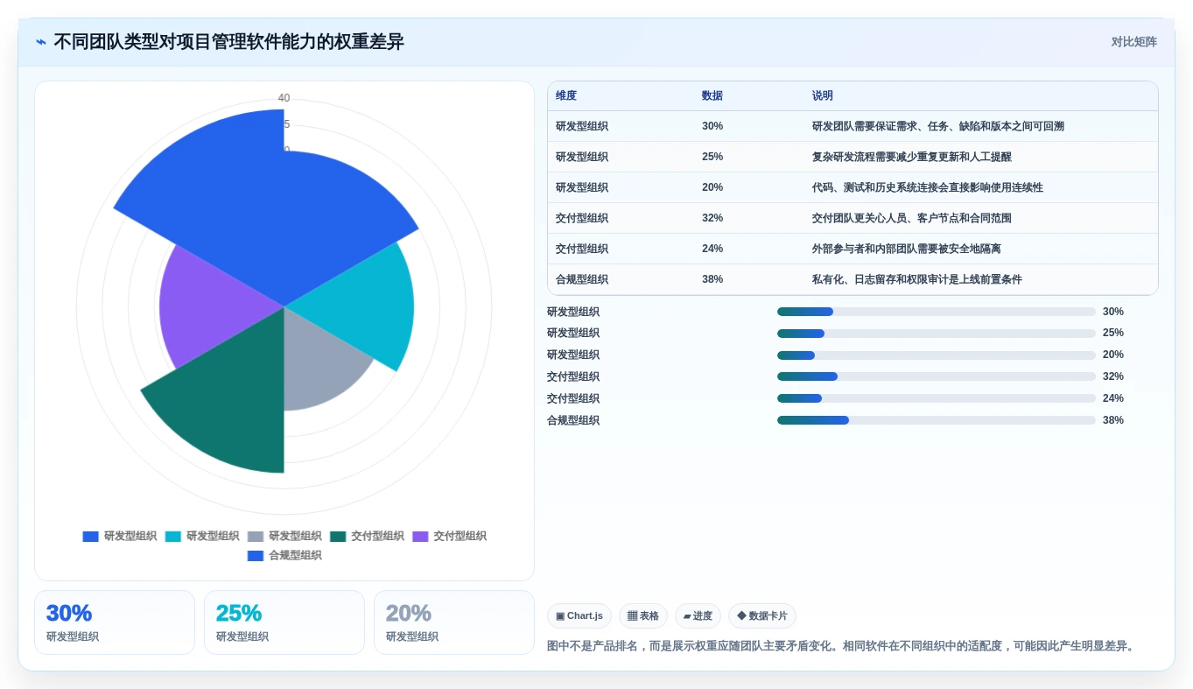Click the lightning icon beside the title
The height and width of the screenshot is (689, 1193).
pos(41,42)
